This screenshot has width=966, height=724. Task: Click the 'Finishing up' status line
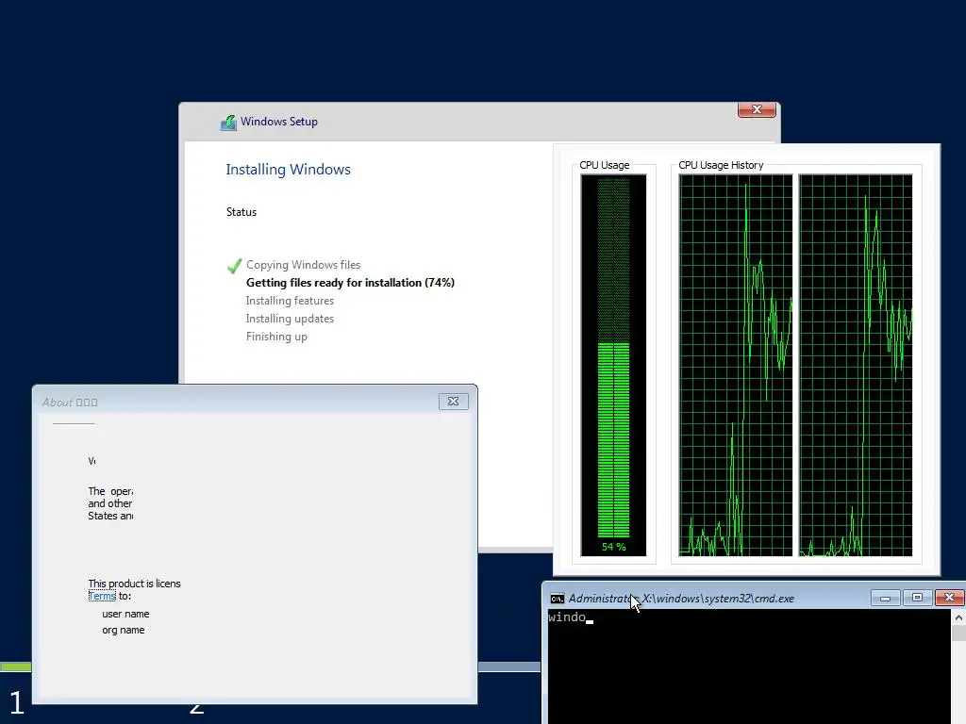pos(276,337)
